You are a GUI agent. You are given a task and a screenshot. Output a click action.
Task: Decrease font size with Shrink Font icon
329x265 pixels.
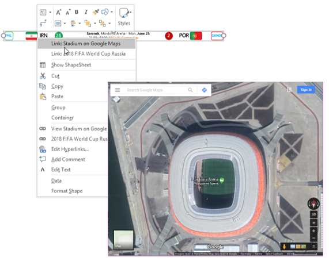pos(68,12)
